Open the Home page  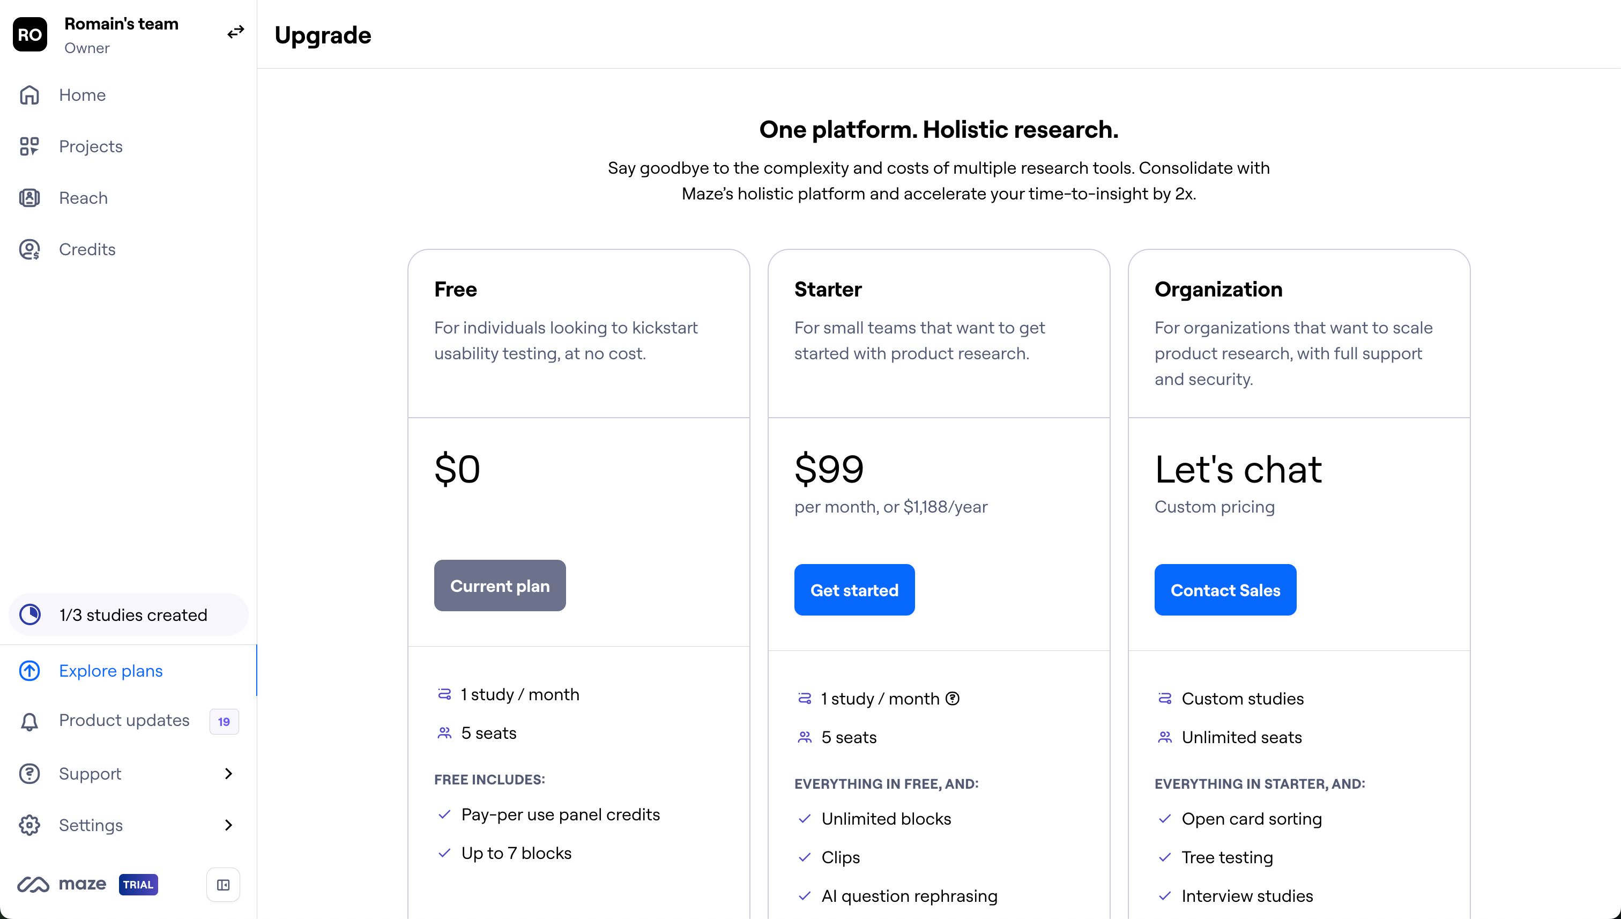click(128, 95)
